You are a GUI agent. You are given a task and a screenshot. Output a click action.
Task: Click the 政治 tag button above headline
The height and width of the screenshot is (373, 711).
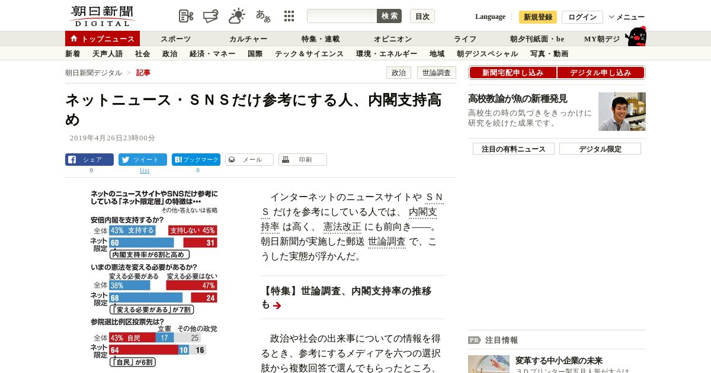(399, 73)
